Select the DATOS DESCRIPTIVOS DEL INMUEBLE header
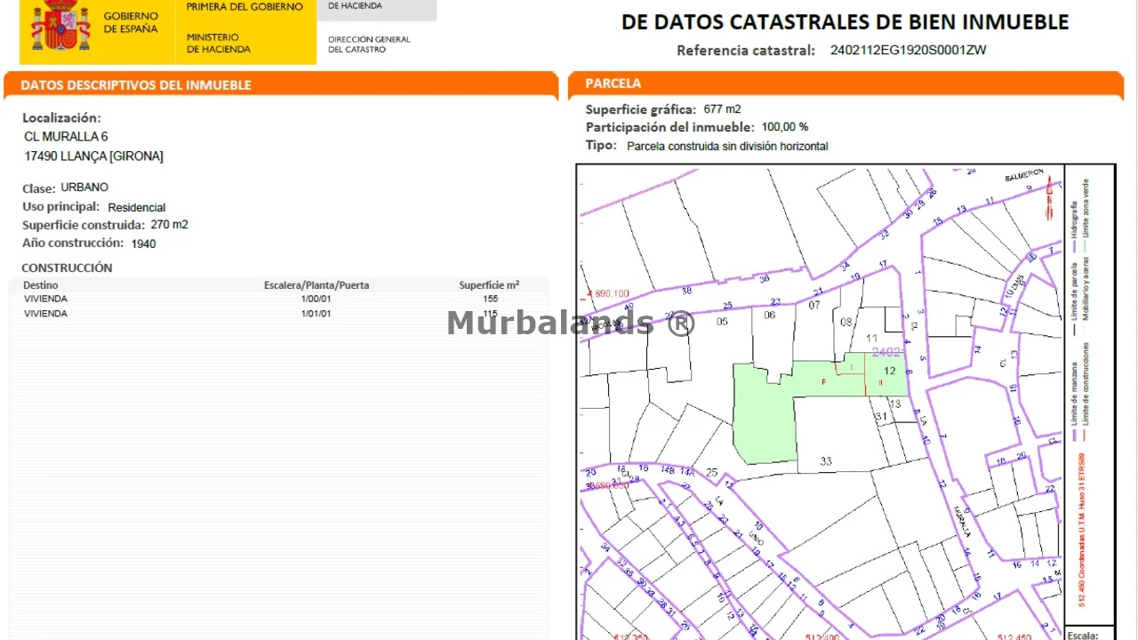1138x640 pixels. pos(136,85)
